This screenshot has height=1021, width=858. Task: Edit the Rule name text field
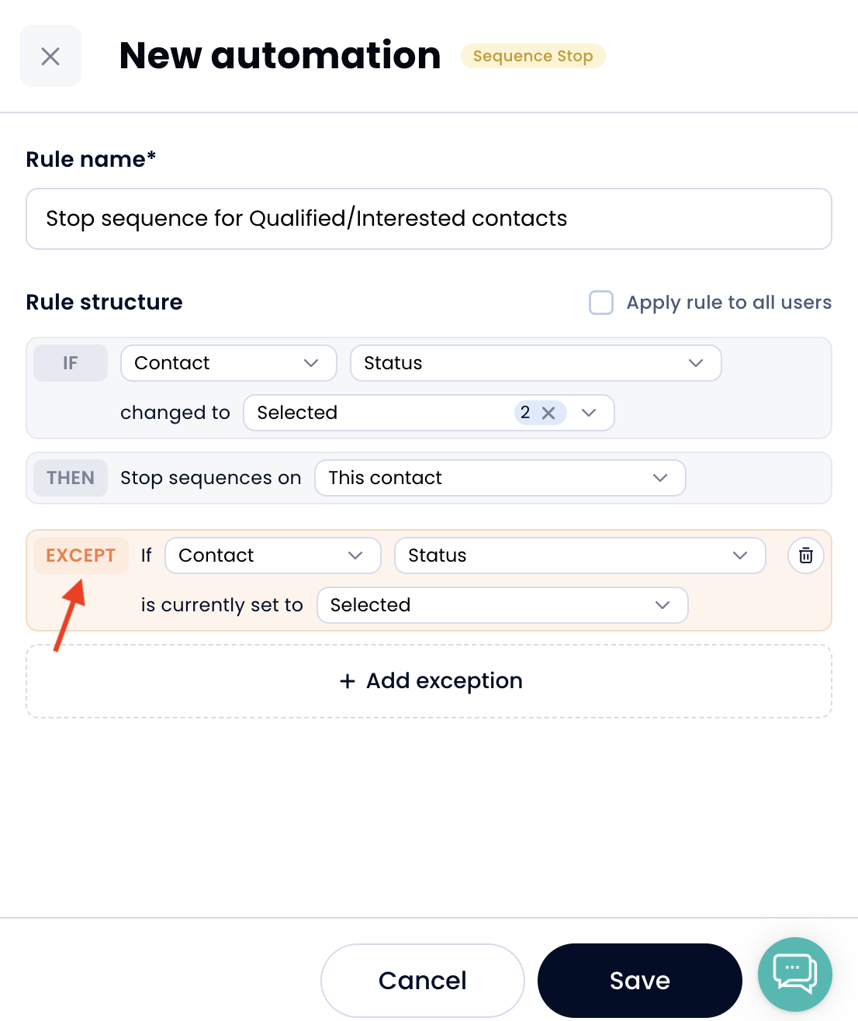pyautogui.click(x=429, y=219)
